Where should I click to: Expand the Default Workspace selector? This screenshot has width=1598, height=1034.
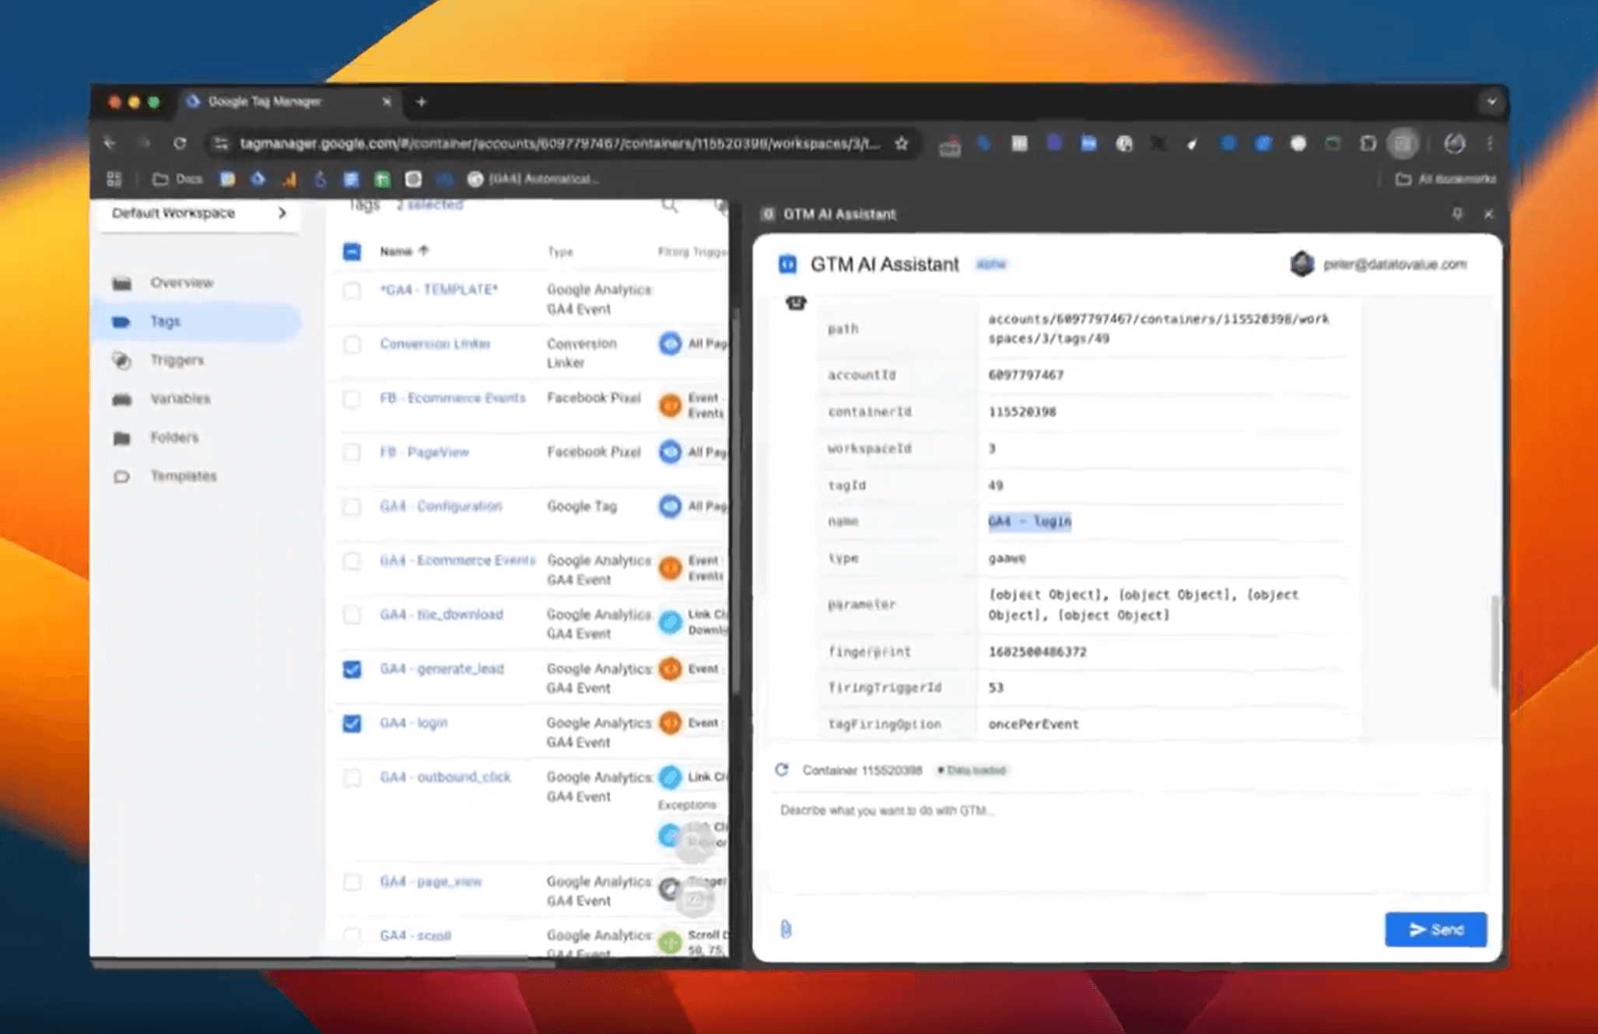pos(198,213)
